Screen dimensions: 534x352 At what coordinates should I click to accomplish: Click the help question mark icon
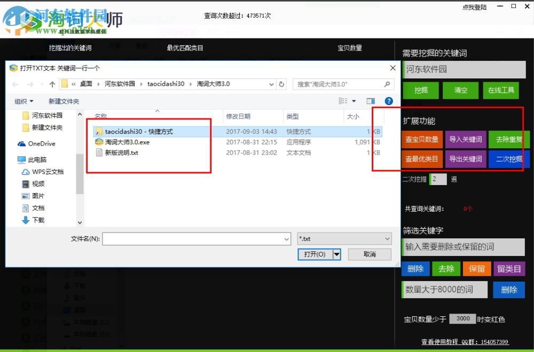tap(389, 101)
